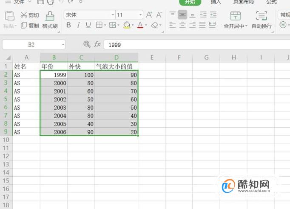Image resolution: width=290 pixels, height=209 pixels.
Task: Open the 公式 ribbon tab
Action: [272, 2]
